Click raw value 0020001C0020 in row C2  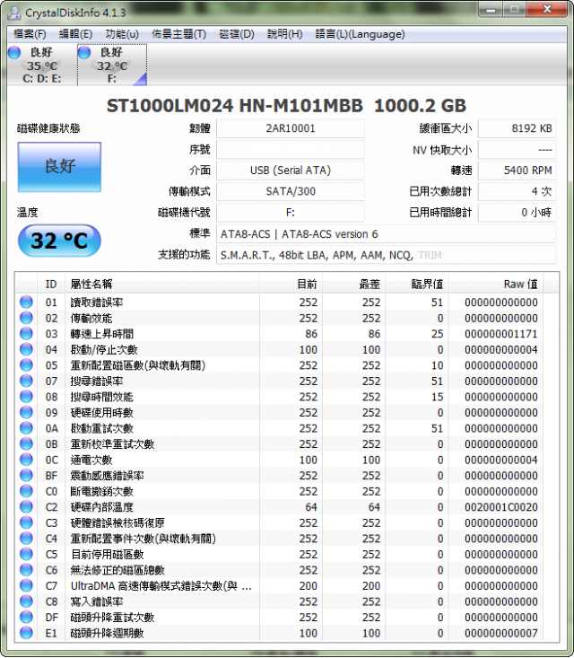[501, 507]
